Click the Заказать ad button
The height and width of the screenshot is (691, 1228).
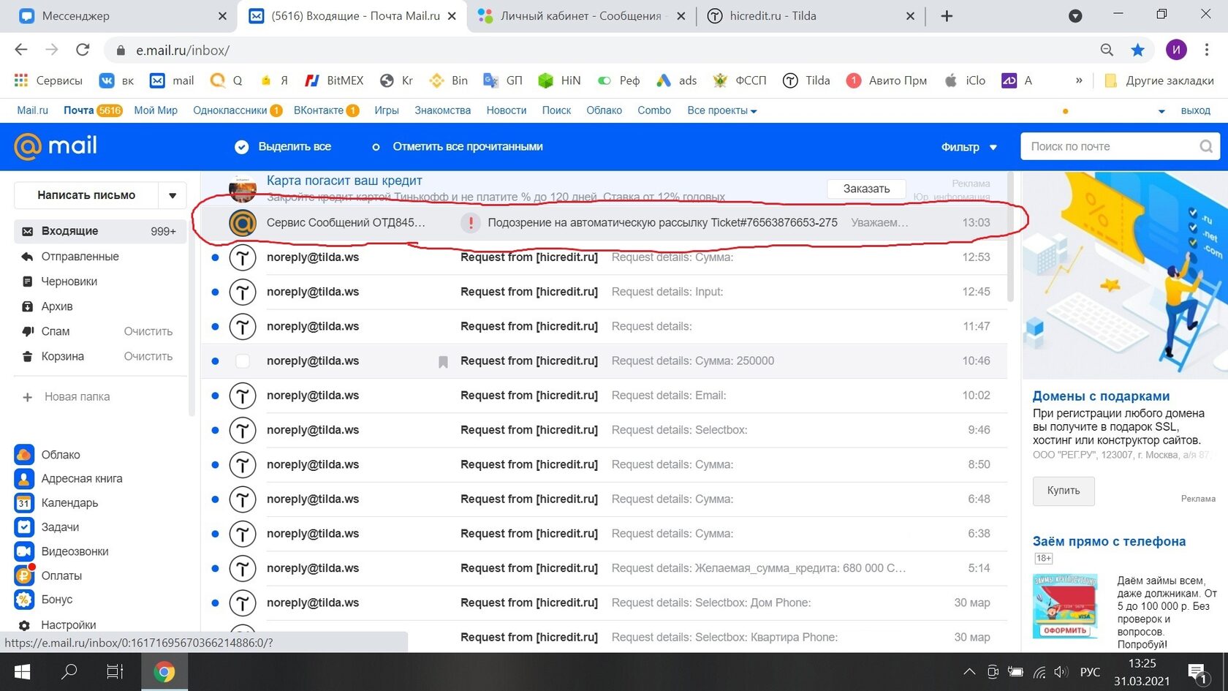click(866, 189)
